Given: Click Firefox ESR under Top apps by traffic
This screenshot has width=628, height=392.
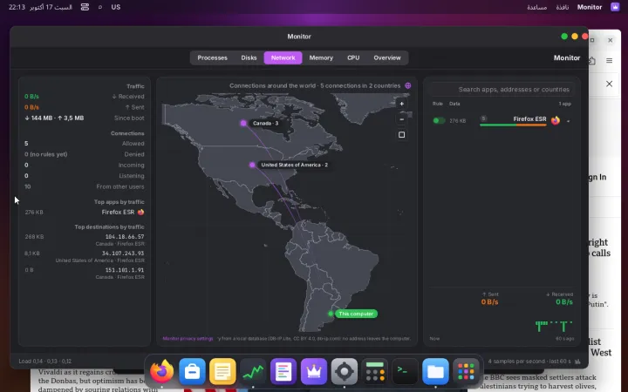Looking at the screenshot, I should [123, 212].
